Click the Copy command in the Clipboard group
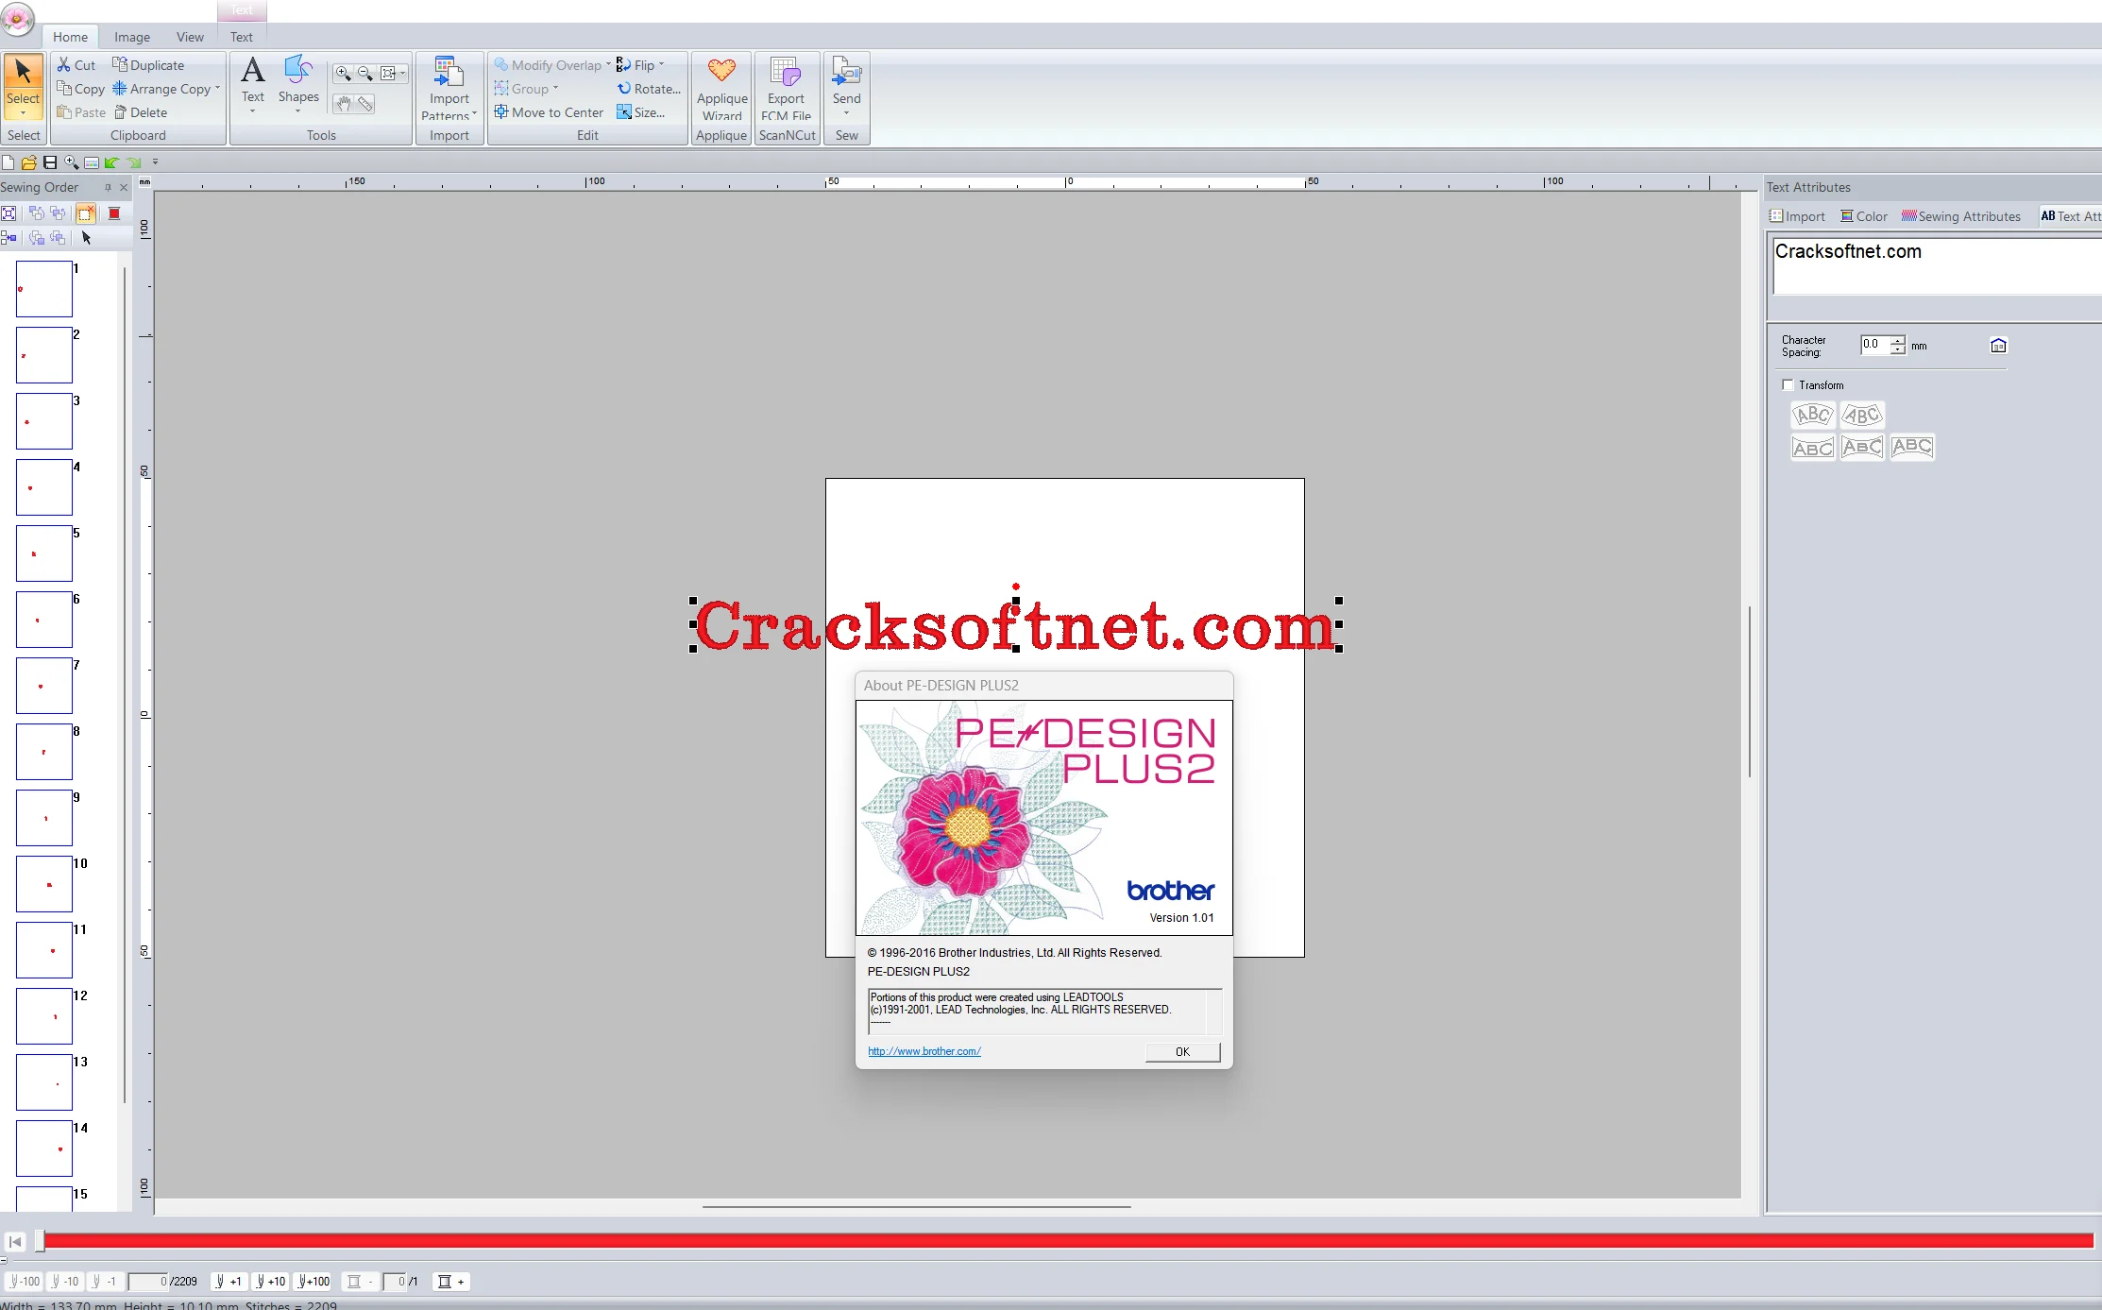 click(x=81, y=89)
